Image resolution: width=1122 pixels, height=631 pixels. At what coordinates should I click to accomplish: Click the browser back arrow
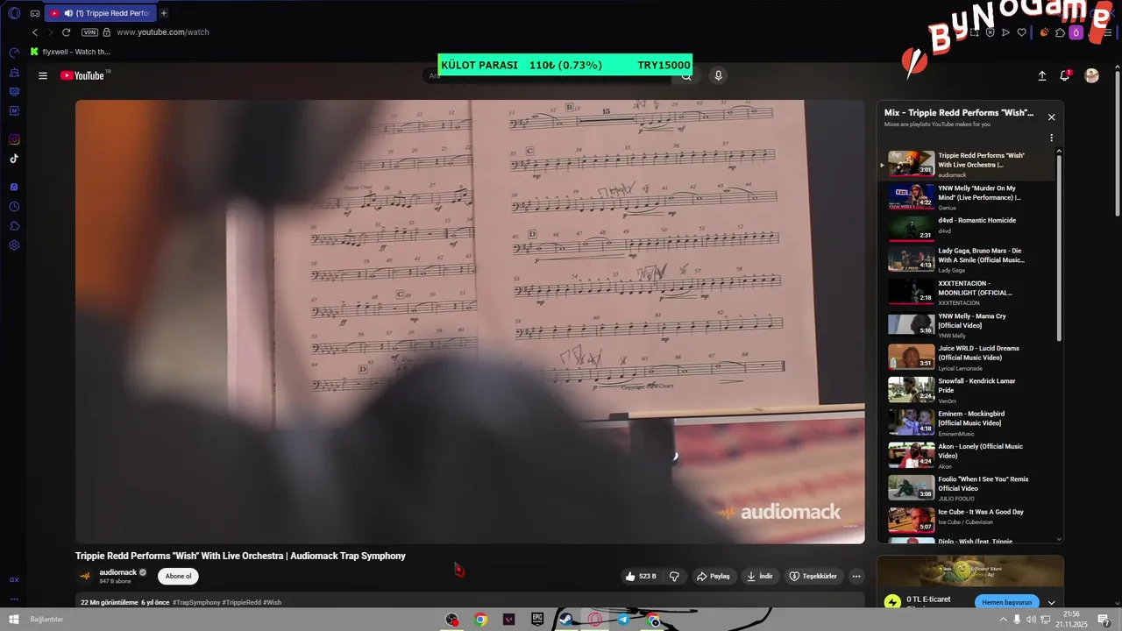tap(35, 32)
